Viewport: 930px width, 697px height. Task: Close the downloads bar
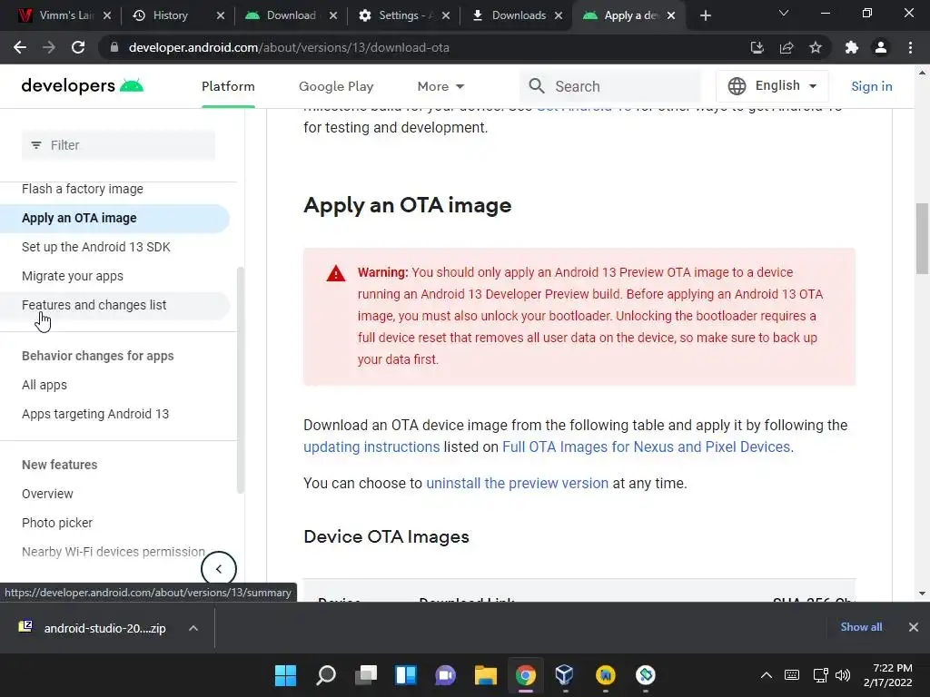click(914, 627)
